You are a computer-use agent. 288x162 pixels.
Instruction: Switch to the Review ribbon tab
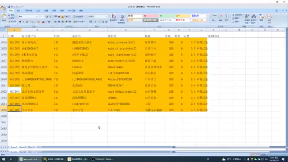click(x=54, y=11)
